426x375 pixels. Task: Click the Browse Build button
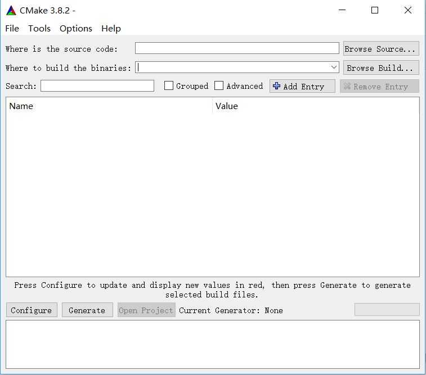click(381, 67)
